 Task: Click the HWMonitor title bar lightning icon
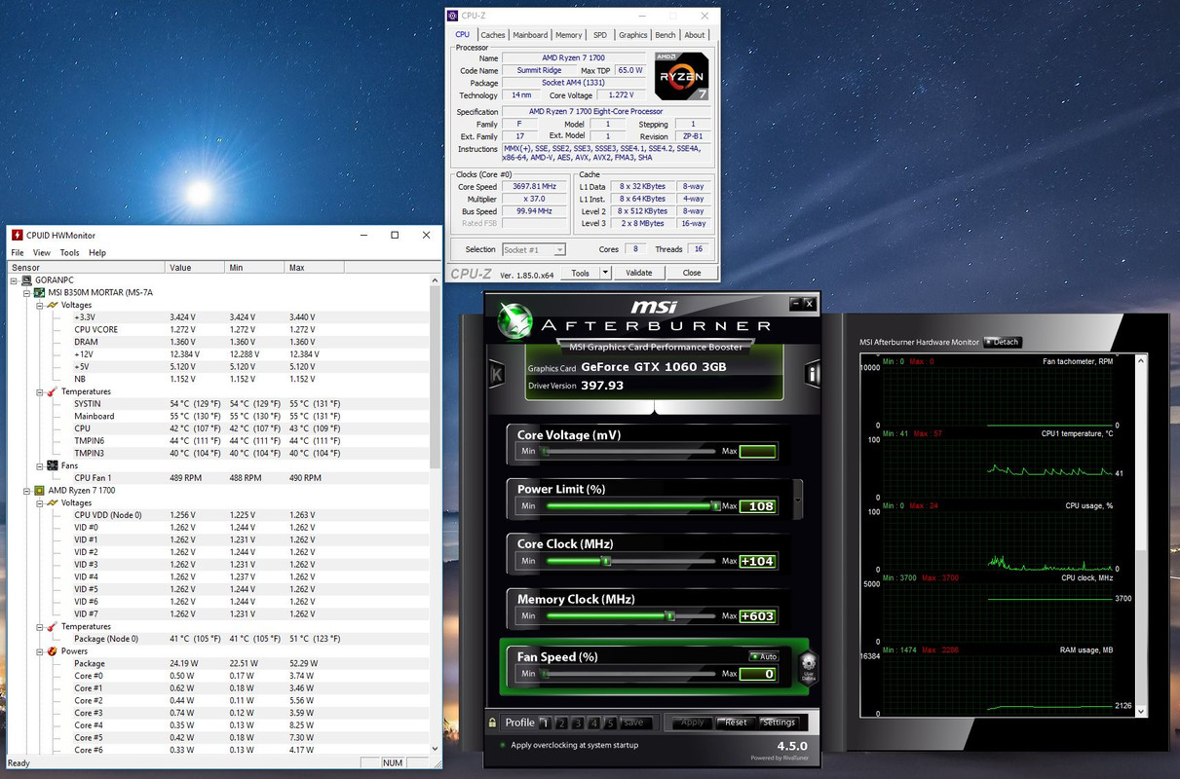point(17,235)
